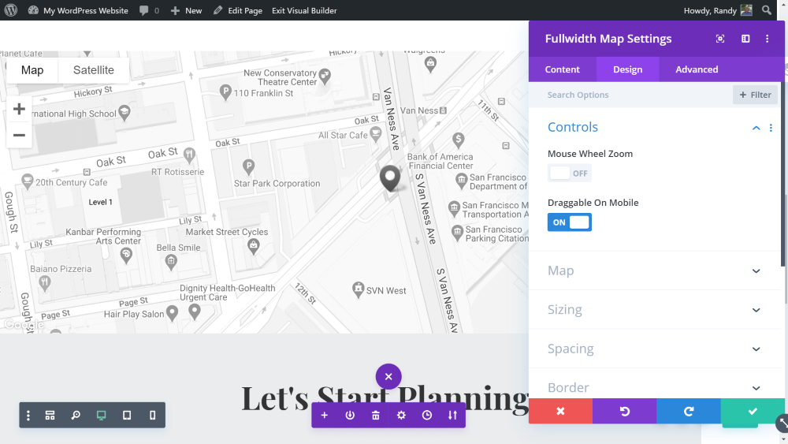Click the New Conservatory Theatre Center marker
The width and height of the screenshot is (788, 444).
(325, 76)
